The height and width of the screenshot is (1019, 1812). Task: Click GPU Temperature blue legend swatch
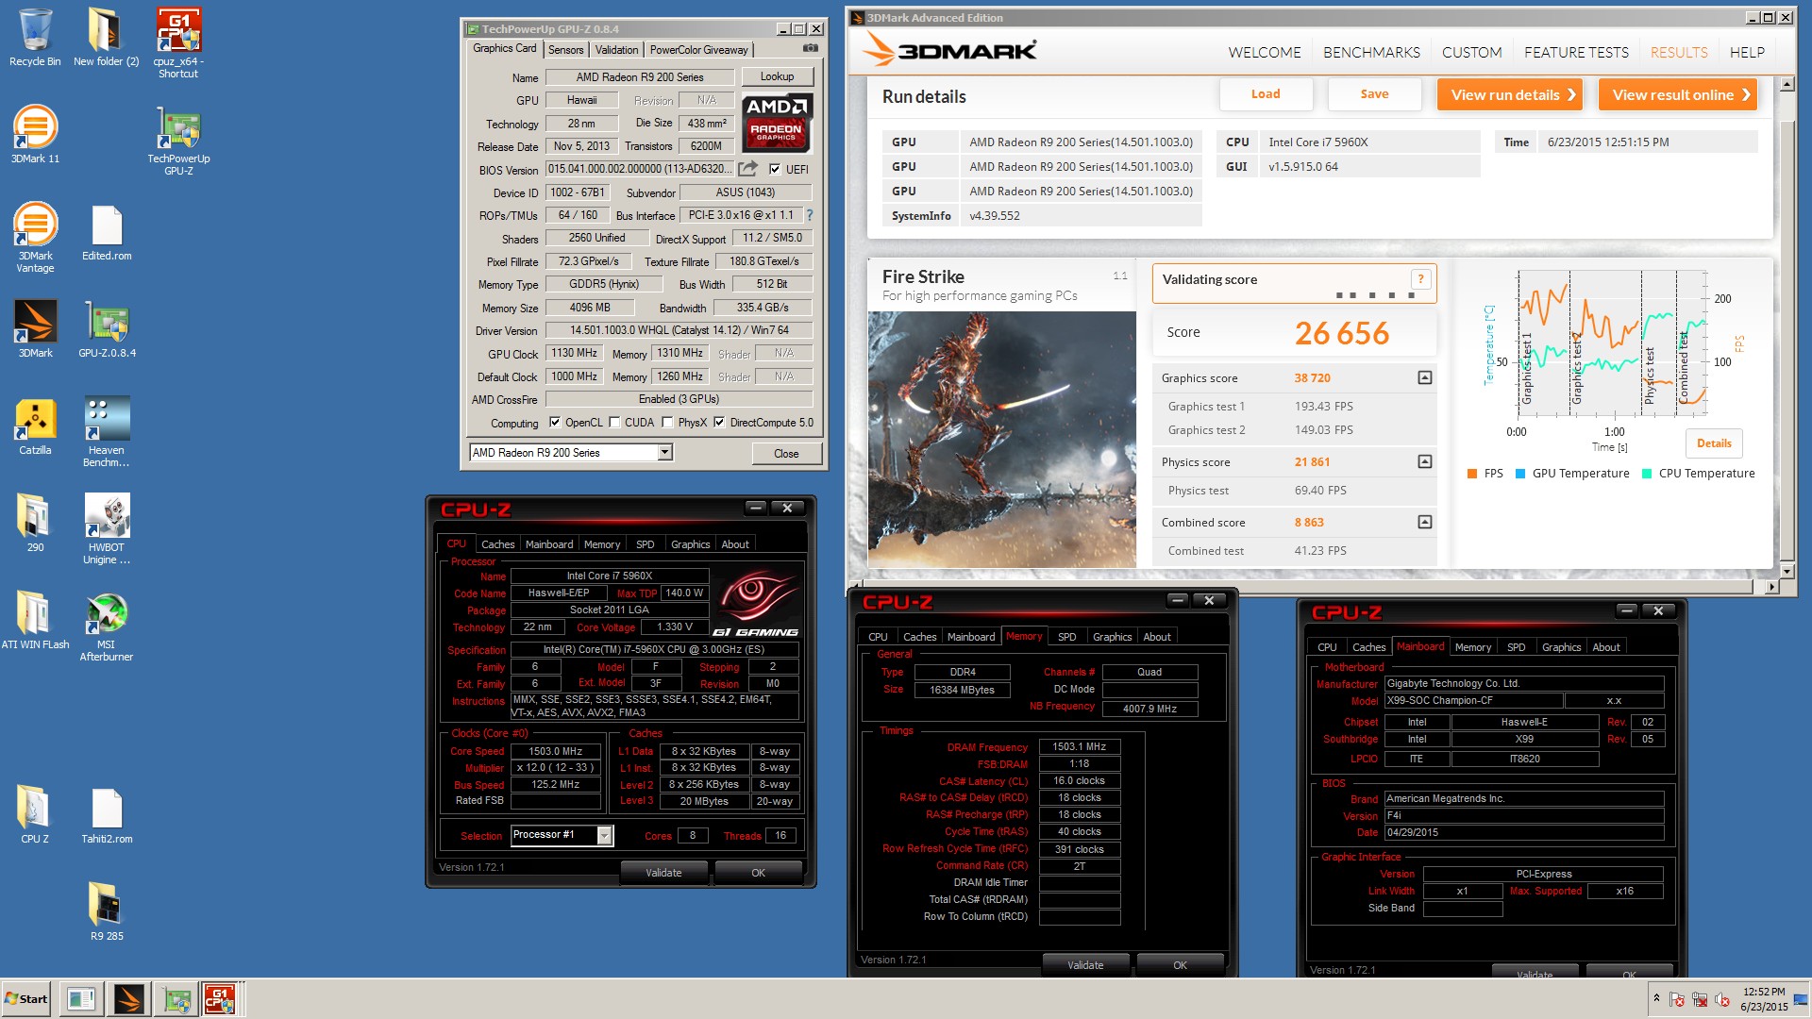coord(1520,474)
